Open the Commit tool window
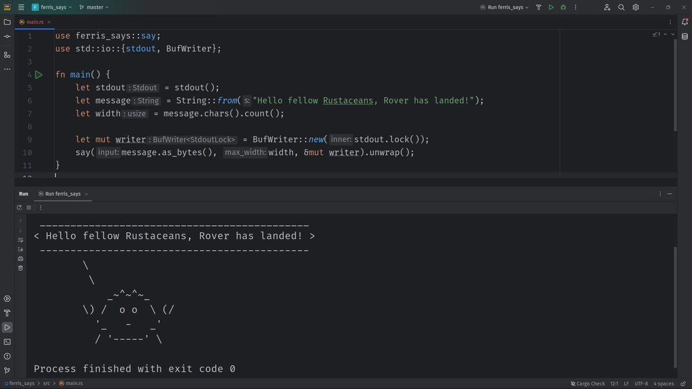 7,36
